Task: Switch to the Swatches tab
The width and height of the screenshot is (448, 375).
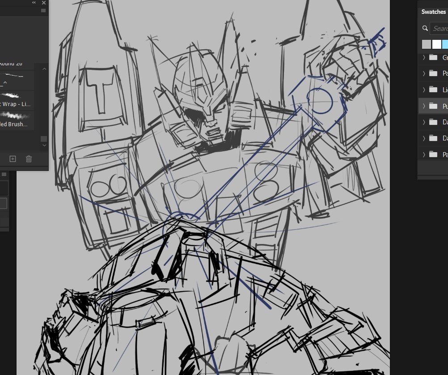Action: tap(433, 12)
